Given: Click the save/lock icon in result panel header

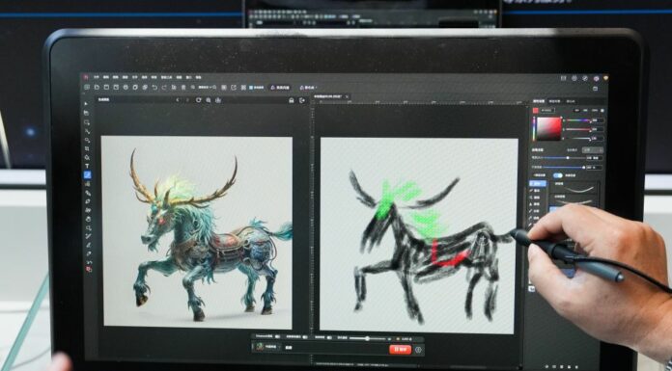Looking at the screenshot, I should (x=292, y=99).
